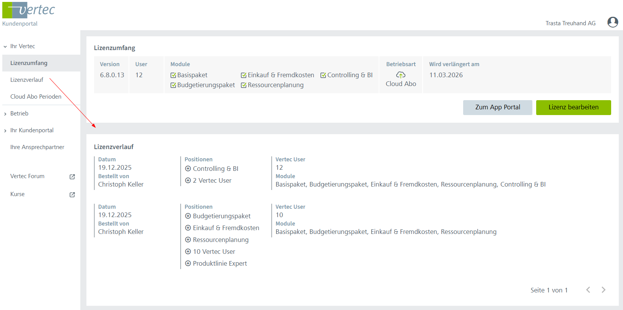Go to next page of Lizenzverlauf

603,290
